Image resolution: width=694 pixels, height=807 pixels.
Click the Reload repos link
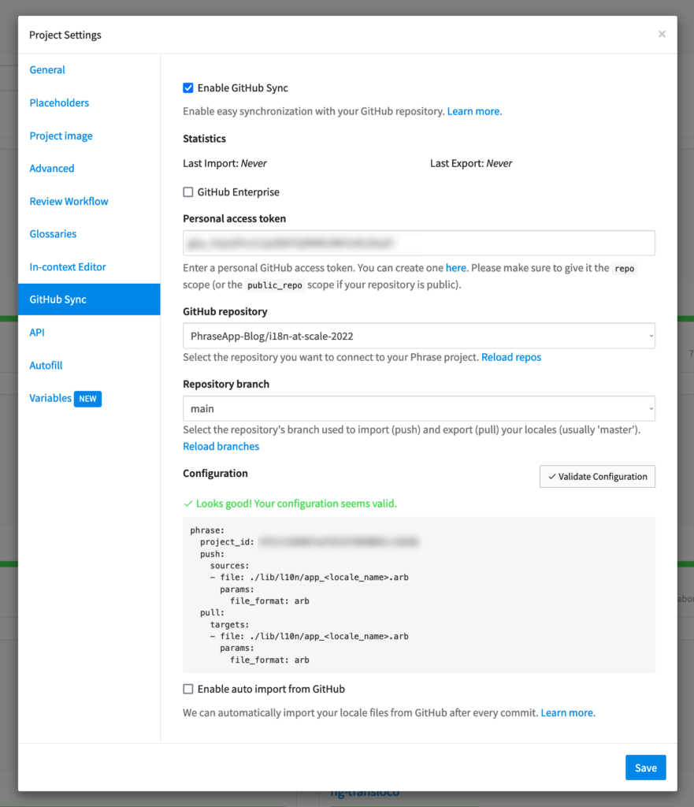coord(510,356)
